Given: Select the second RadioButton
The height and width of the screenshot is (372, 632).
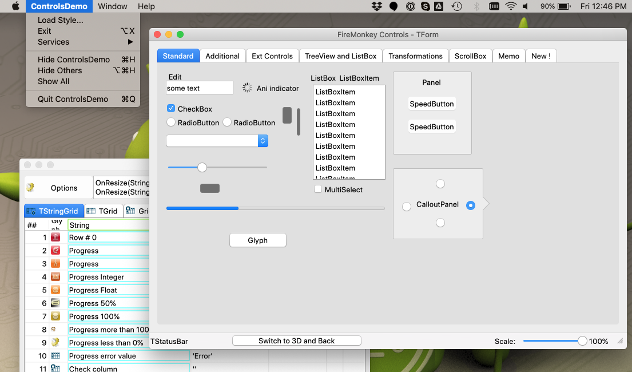Looking at the screenshot, I should [227, 122].
